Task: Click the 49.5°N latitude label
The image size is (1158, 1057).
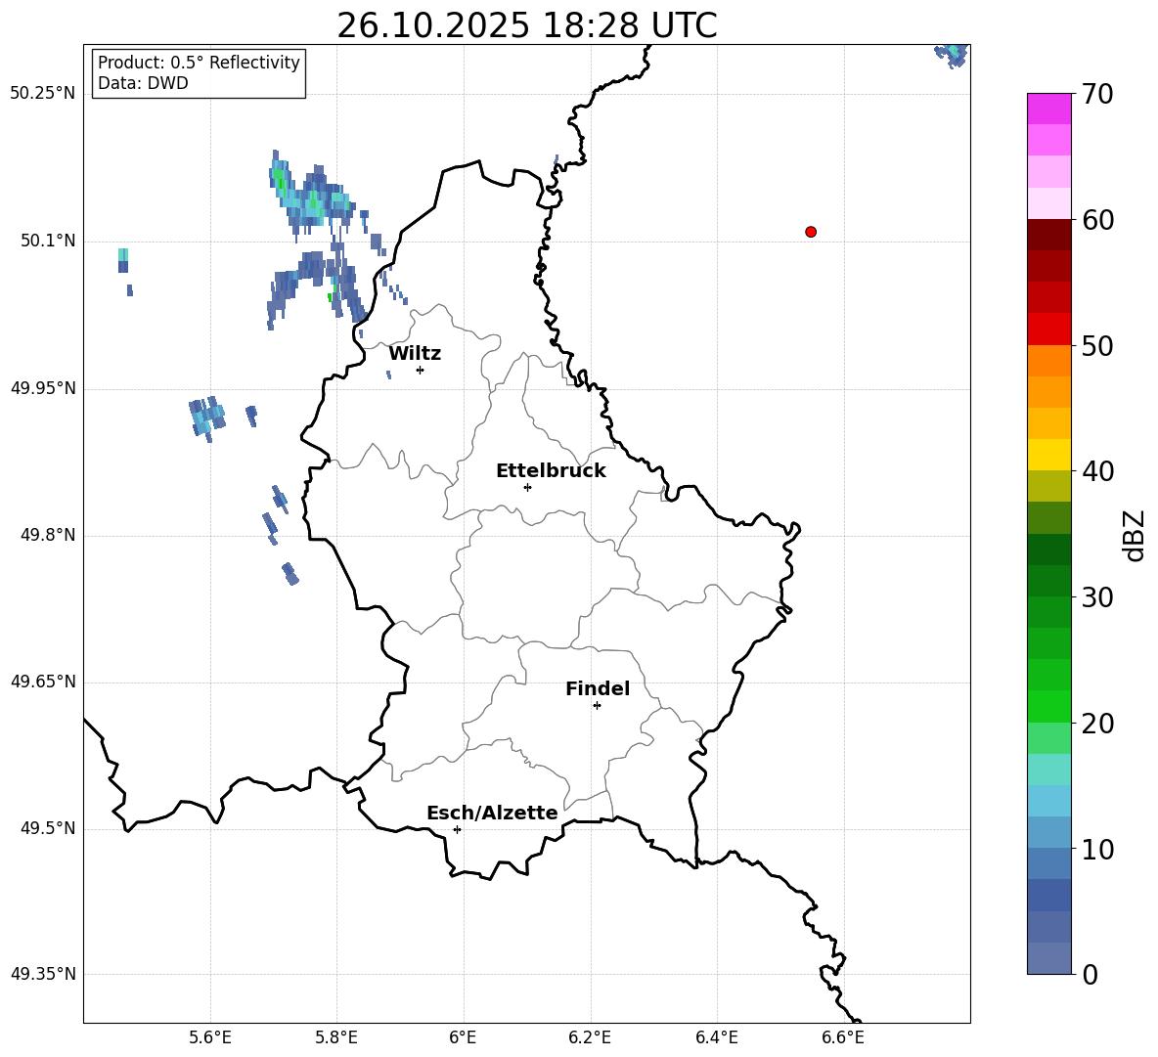Action: coord(48,827)
